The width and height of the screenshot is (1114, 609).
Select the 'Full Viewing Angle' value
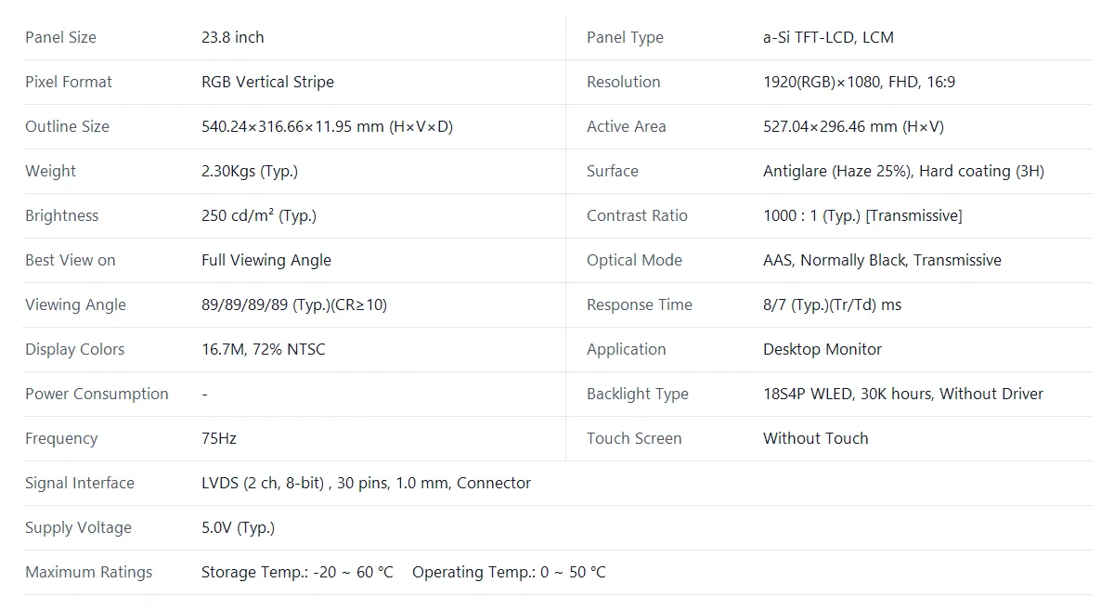(x=266, y=260)
